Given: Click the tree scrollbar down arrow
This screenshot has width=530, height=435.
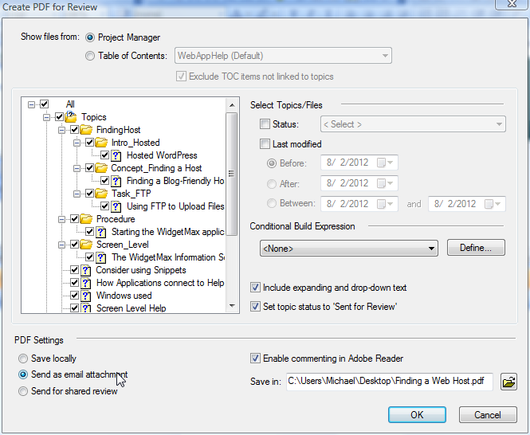Looking at the screenshot, I should (x=232, y=306).
